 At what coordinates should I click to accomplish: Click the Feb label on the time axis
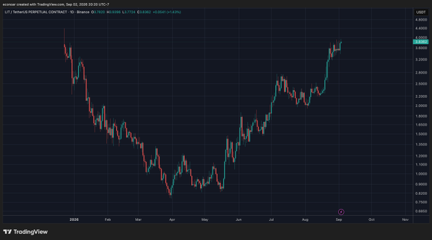(107, 219)
